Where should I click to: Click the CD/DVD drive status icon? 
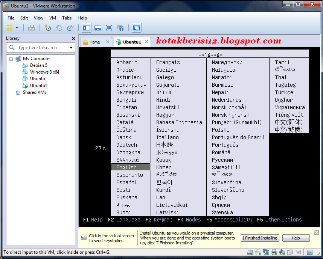pos(258,252)
